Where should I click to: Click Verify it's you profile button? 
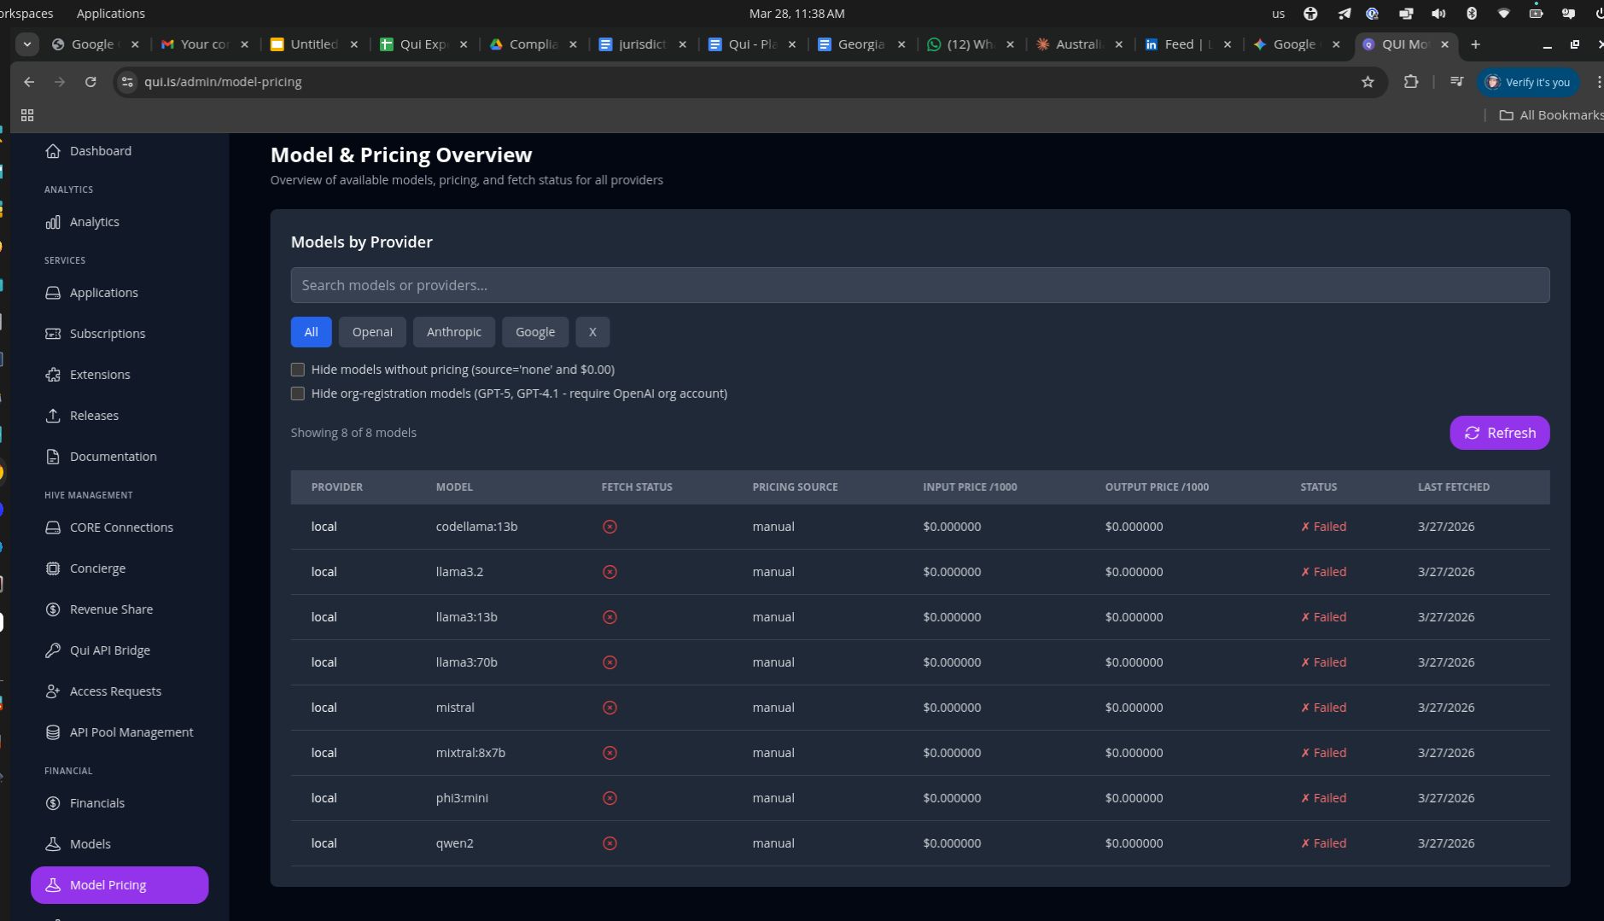point(1528,82)
